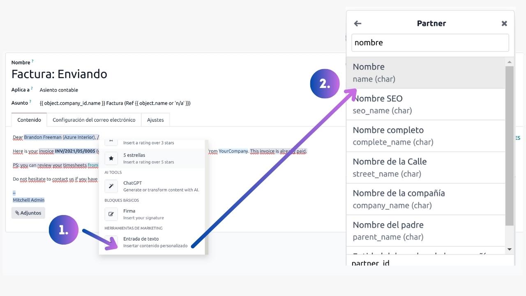Select Nombre de la compañía field
526x296 pixels.
click(x=425, y=199)
